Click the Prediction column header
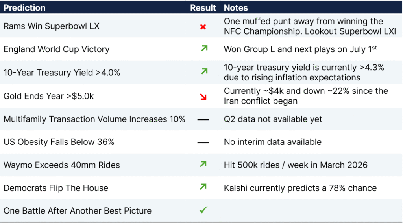403x223 pixels. [24, 8]
